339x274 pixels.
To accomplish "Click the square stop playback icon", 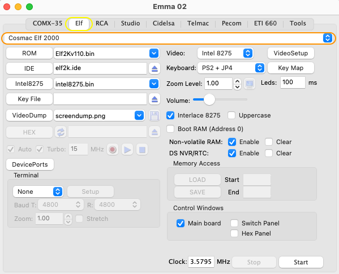I will click(x=142, y=149).
